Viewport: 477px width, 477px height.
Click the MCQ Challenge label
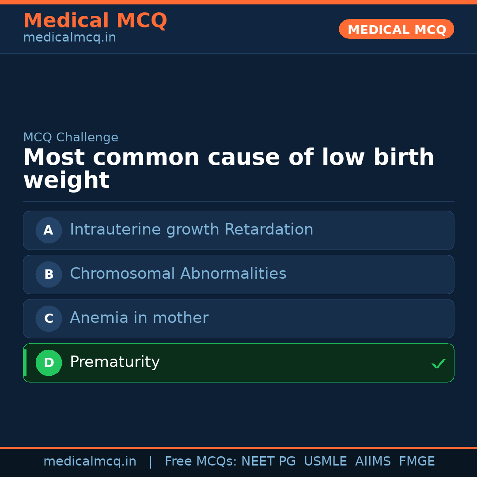tap(71, 137)
